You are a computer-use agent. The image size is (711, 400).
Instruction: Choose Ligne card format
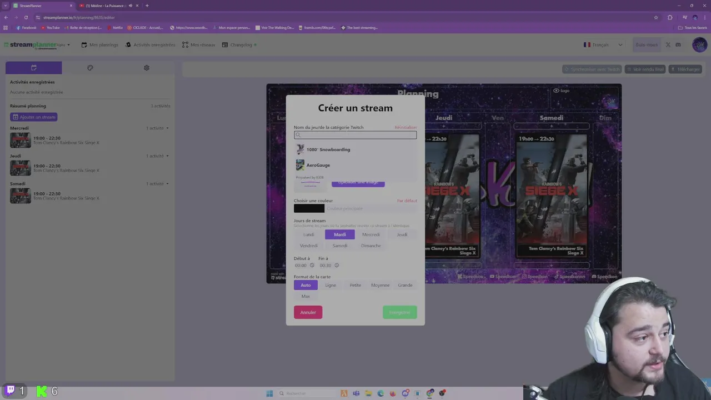coord(331,285)
